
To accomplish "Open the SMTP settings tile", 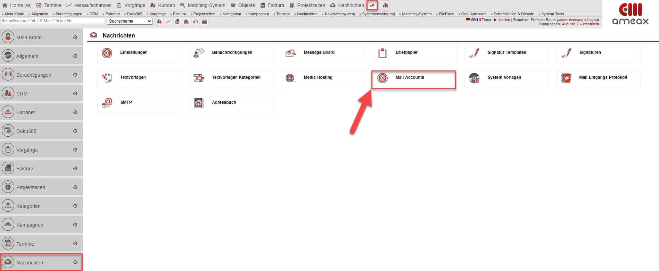I will tap(139, 103).
